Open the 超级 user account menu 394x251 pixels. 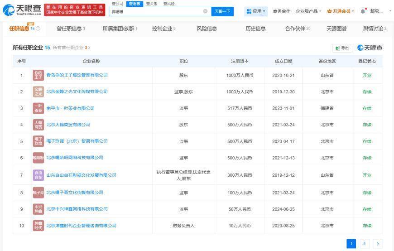[376, 11]
